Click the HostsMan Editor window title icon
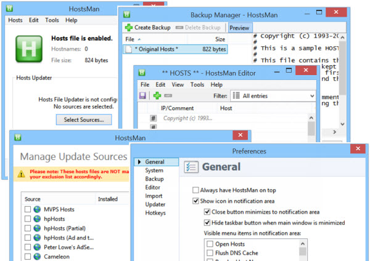The height and width of the screenshot is (261, 370). pos(142,72)
